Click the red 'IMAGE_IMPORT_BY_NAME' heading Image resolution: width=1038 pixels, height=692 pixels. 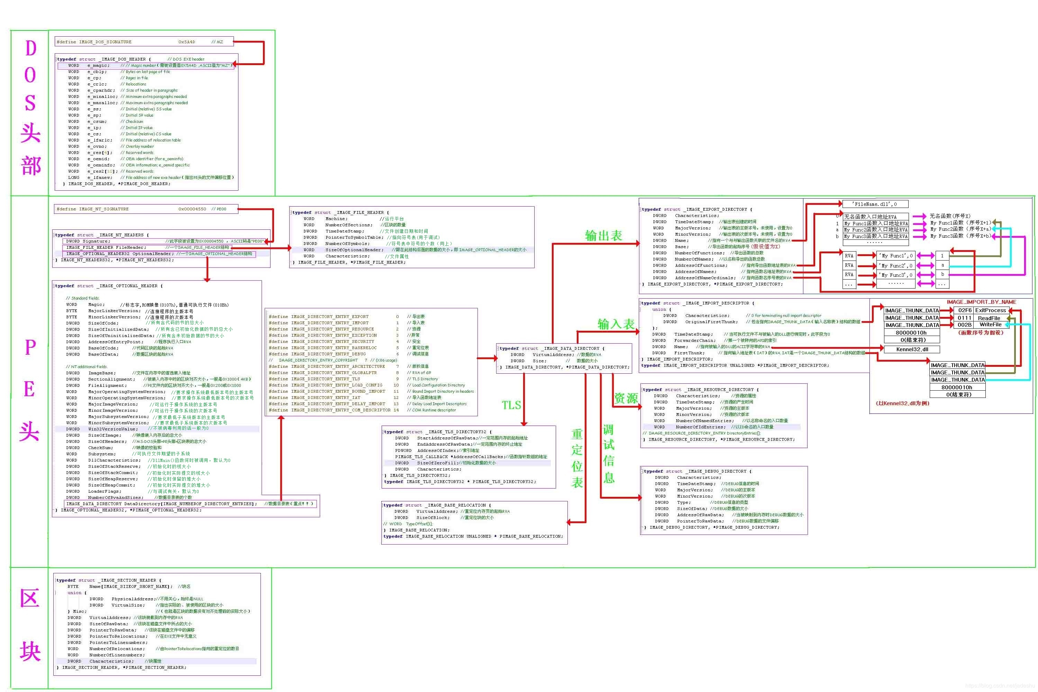coord(981,302)
